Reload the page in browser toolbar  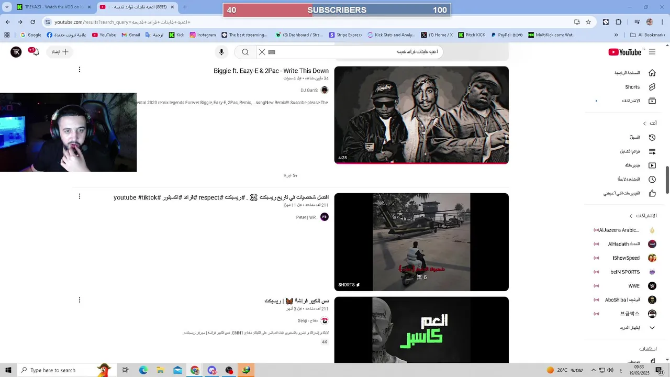click(x=32, y=22)
